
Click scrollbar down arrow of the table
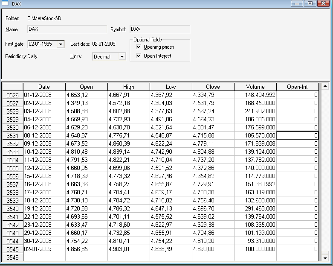tap(325, 258)
